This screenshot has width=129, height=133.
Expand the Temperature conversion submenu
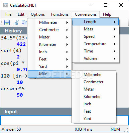click(x=96, y=44)
